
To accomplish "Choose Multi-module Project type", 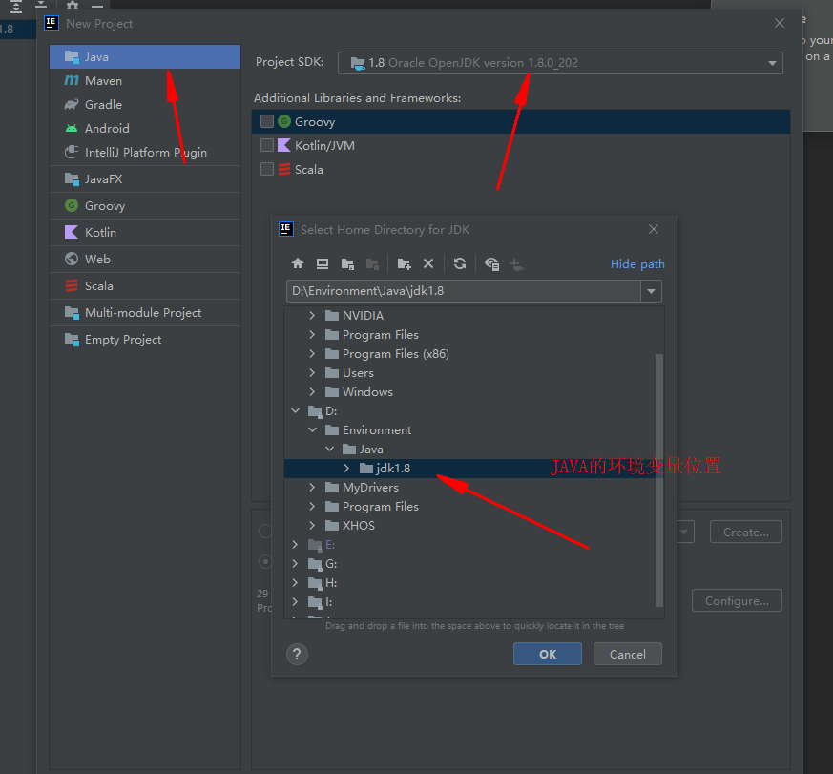I will tap(145, 312).
